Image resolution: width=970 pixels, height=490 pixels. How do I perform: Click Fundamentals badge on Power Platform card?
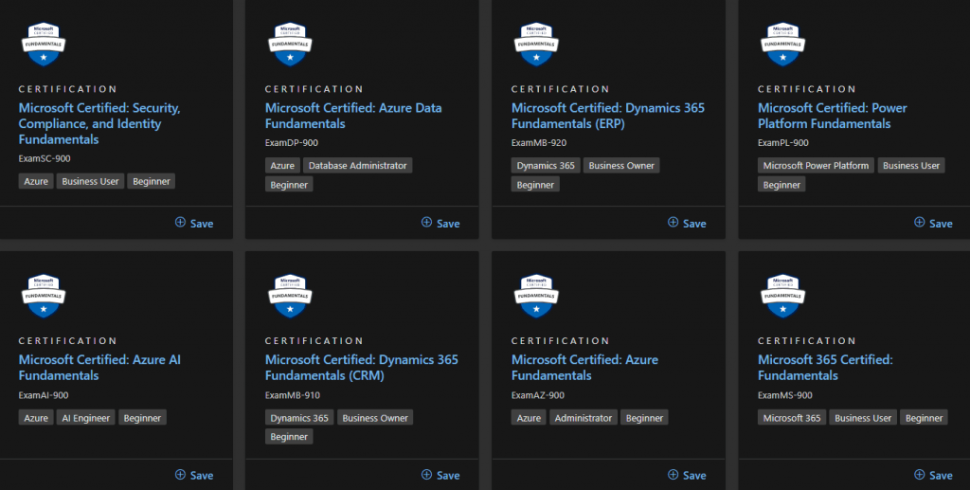(781, 44)
